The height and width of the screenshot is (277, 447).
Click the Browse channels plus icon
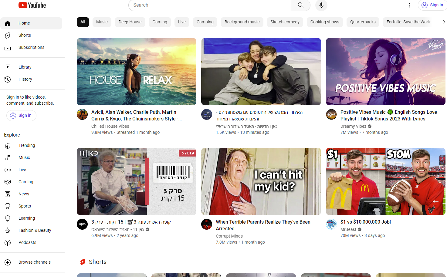tap(8, 262)
